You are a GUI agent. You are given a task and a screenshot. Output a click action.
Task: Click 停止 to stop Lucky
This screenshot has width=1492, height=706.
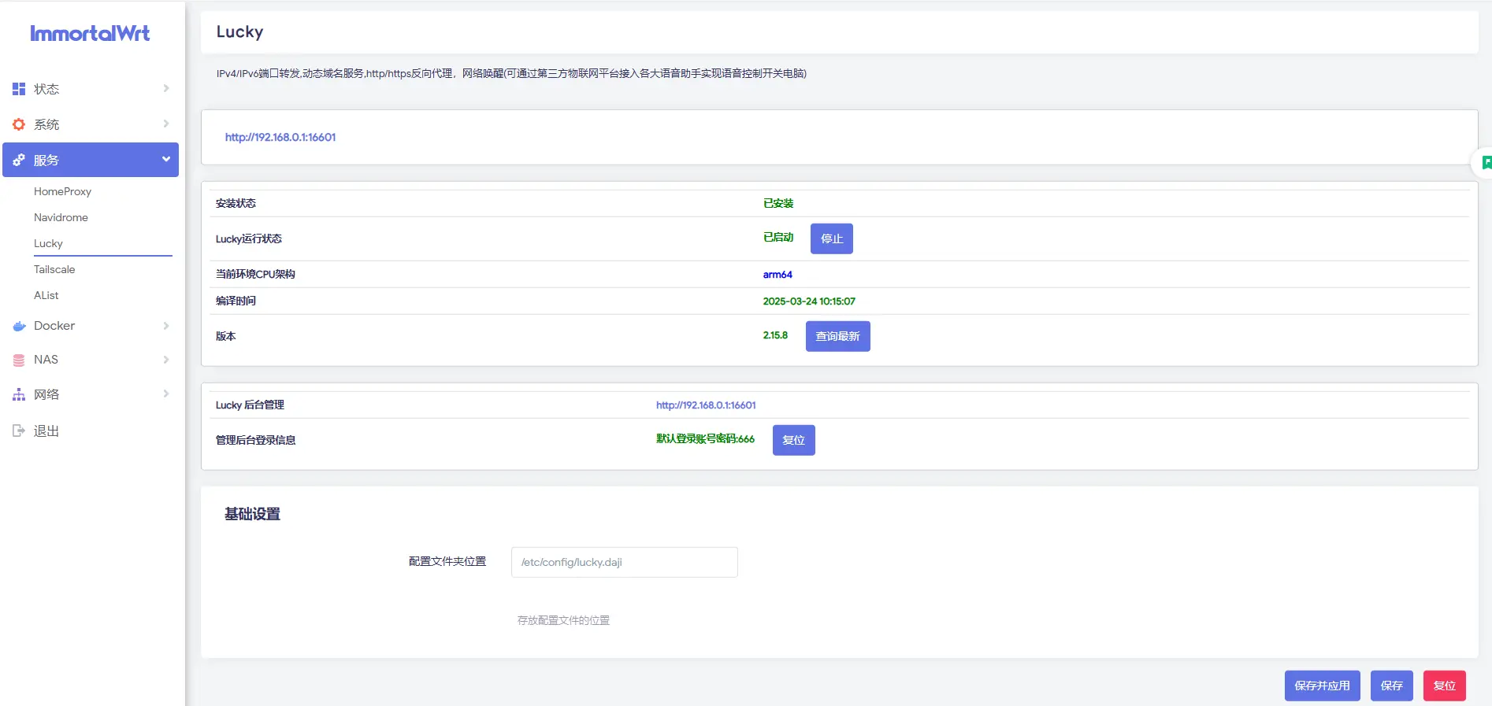[x=832, y=238]
